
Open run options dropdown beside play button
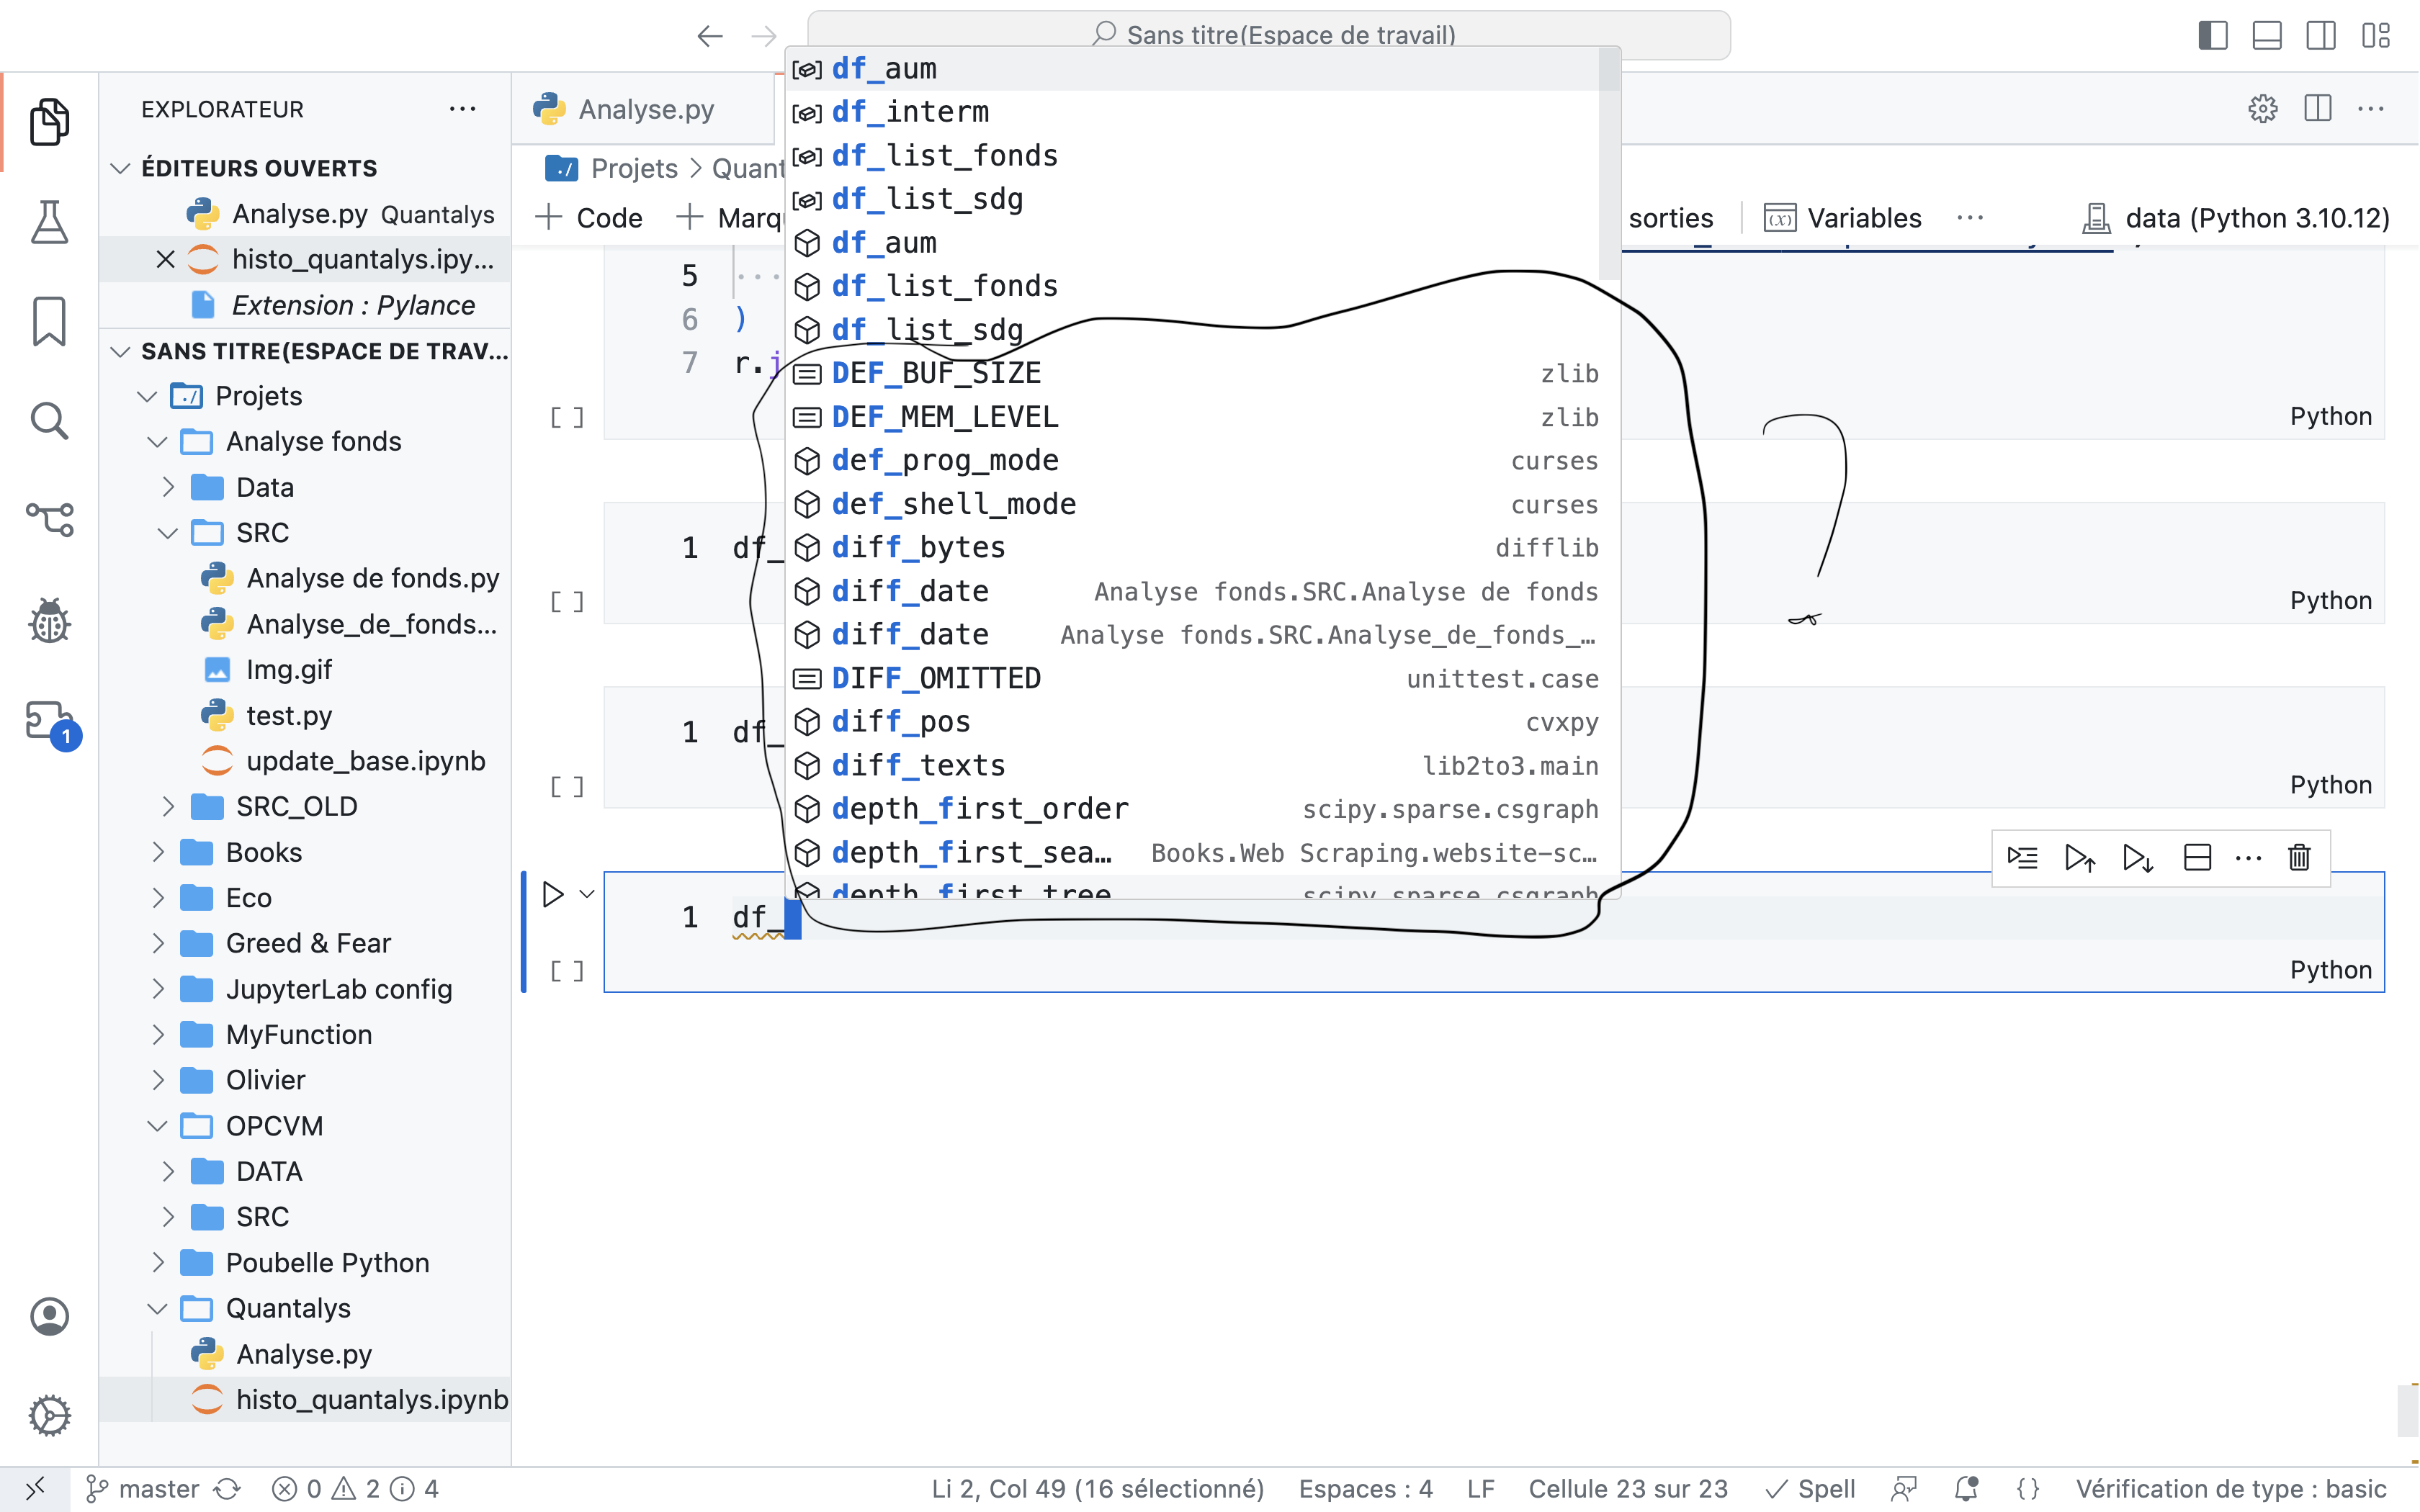pos(587,894)
